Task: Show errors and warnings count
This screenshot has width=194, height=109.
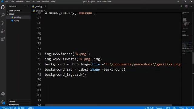Action: 22,108
